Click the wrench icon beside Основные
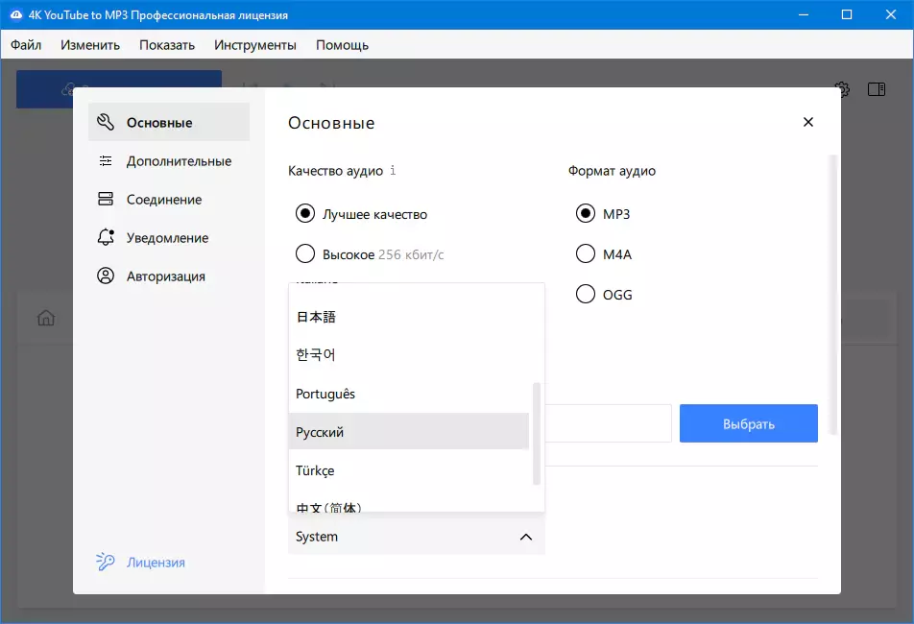The width and height of the screenshot is (914, 624). click(x=106, y=123)
